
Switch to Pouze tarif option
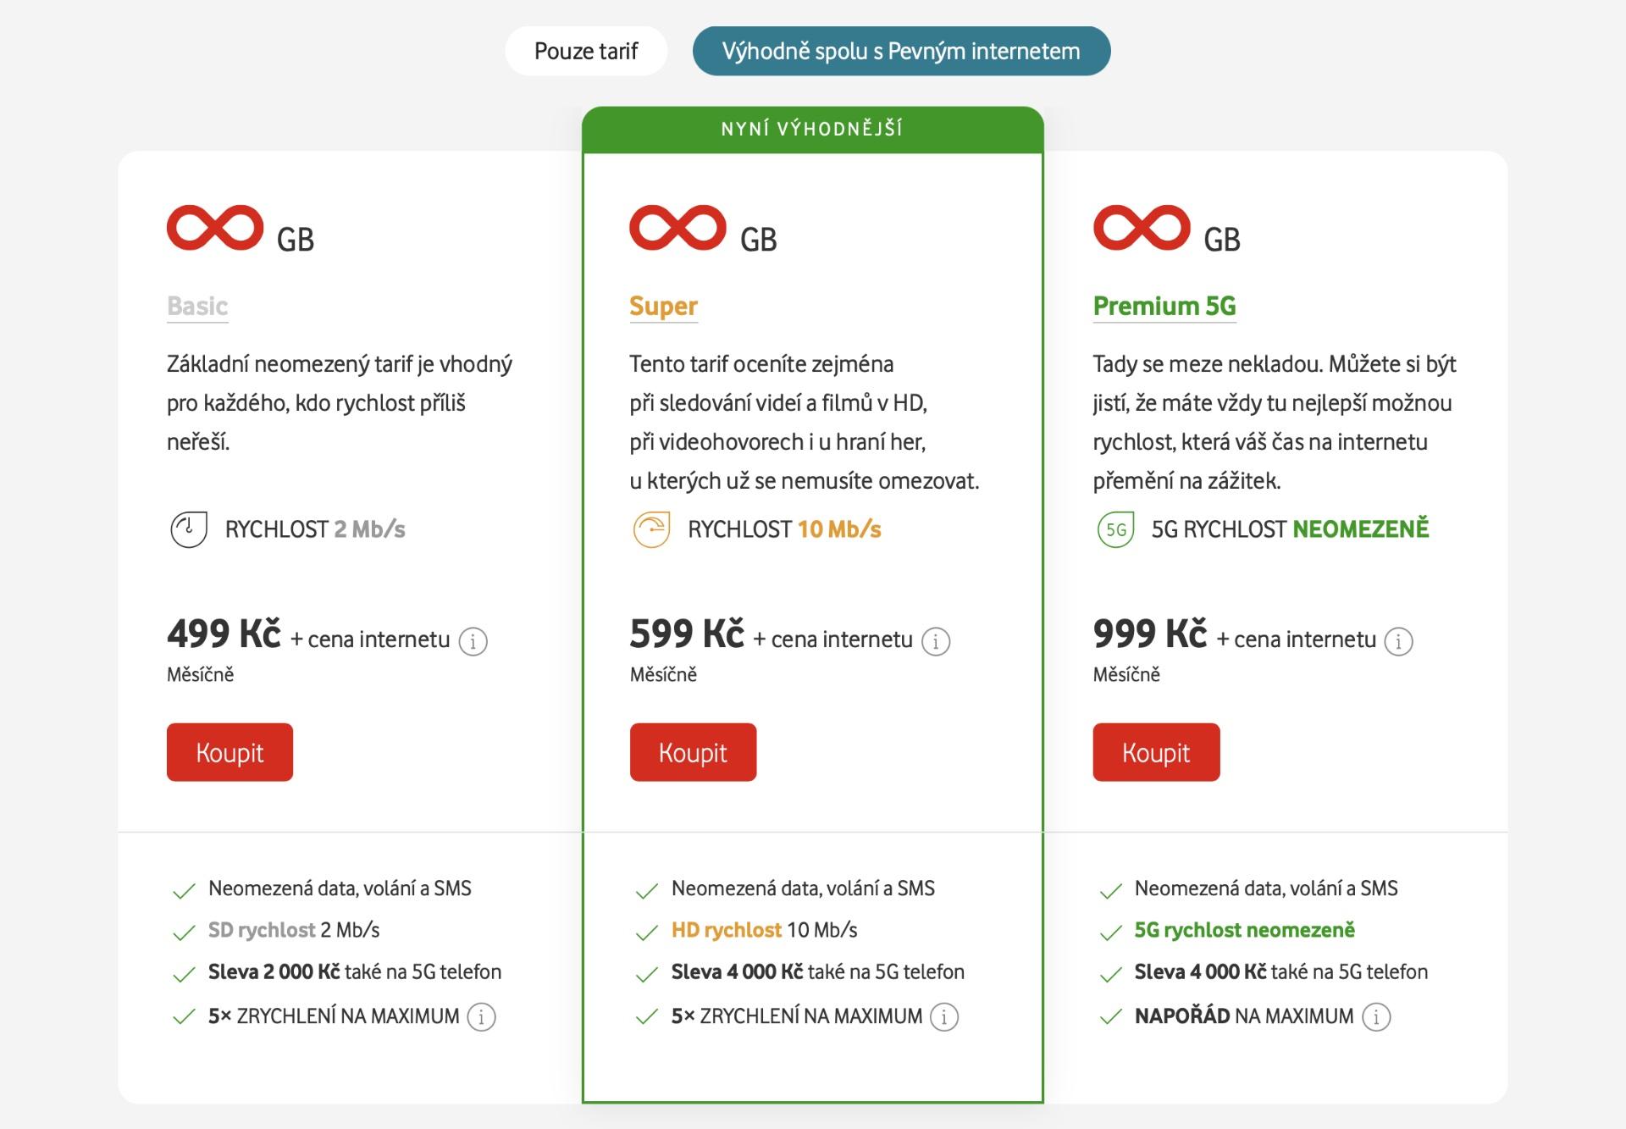586,51
